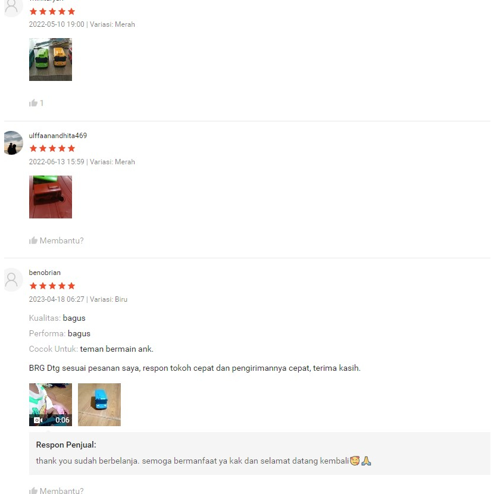Open the blue bus toy photo
Image resolution: width=494 pixels, height=494 pixels.
[x=99, y=405]
